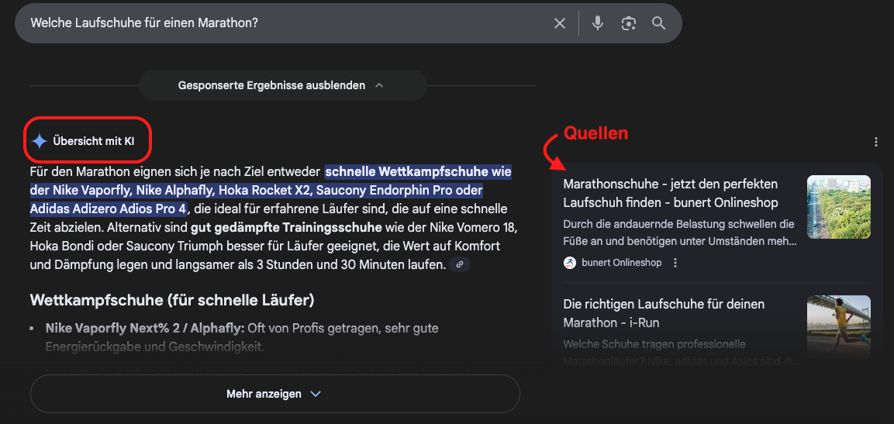Click into the search text field
Screen dimensions: 894x424
pos(279,23)
